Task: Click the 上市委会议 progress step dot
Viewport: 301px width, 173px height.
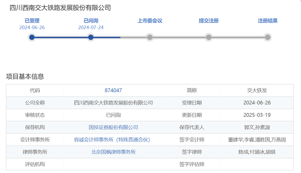Action: 150,37
